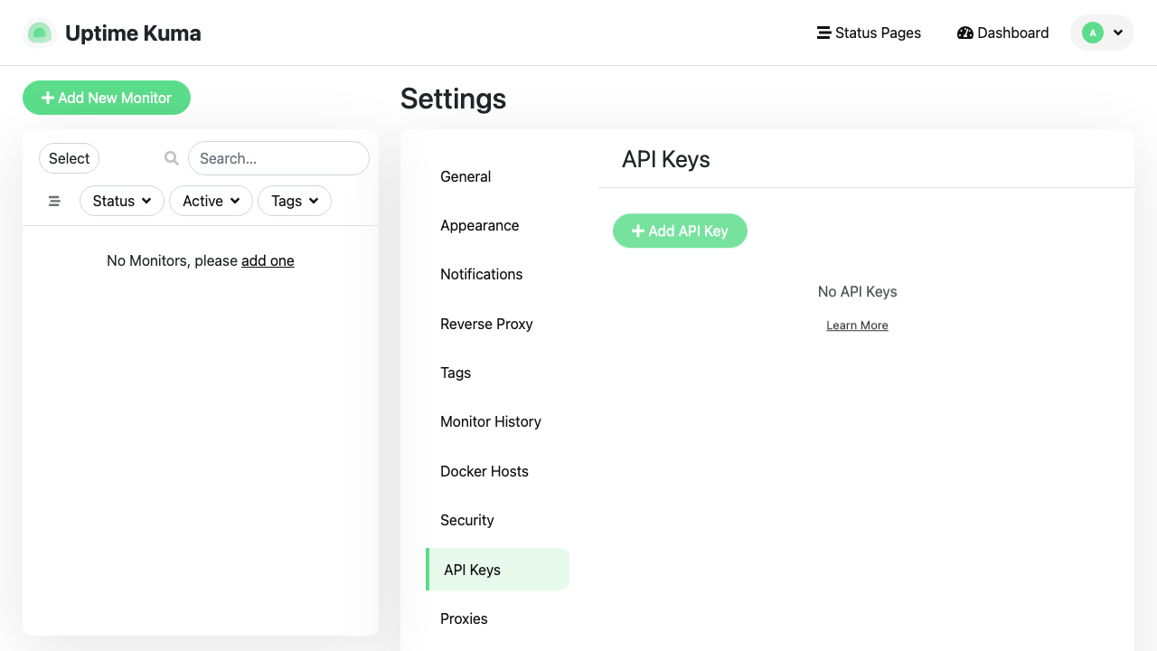Click Add New Monitor button
The height and width of the screenshot is (651, 1157).
coord(107,98)
